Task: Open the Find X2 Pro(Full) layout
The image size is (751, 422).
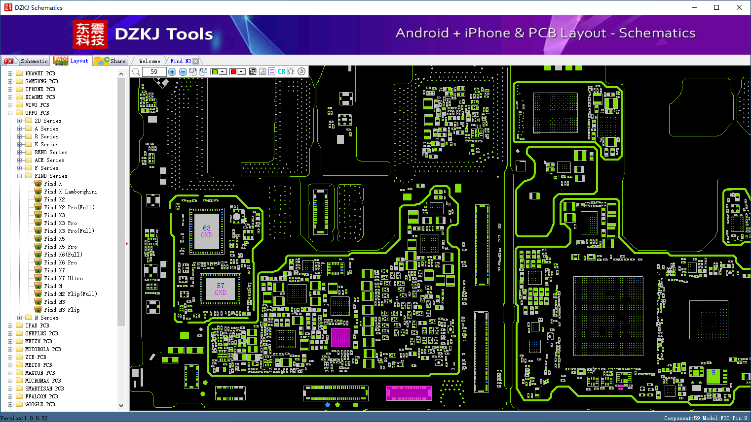Action: pyautogui.click(x=69, y=207)
